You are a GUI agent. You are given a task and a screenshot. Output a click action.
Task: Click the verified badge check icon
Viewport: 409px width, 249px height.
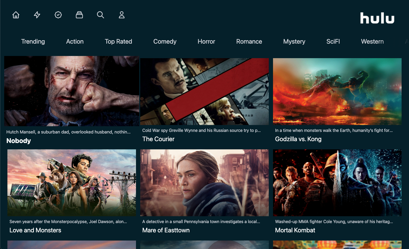click(58, 15)
